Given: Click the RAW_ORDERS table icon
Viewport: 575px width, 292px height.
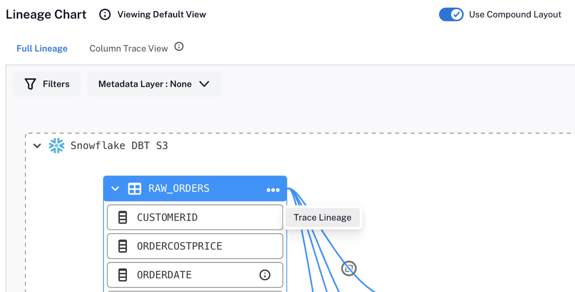Looking at the screenshot, I should pos(135,189).
